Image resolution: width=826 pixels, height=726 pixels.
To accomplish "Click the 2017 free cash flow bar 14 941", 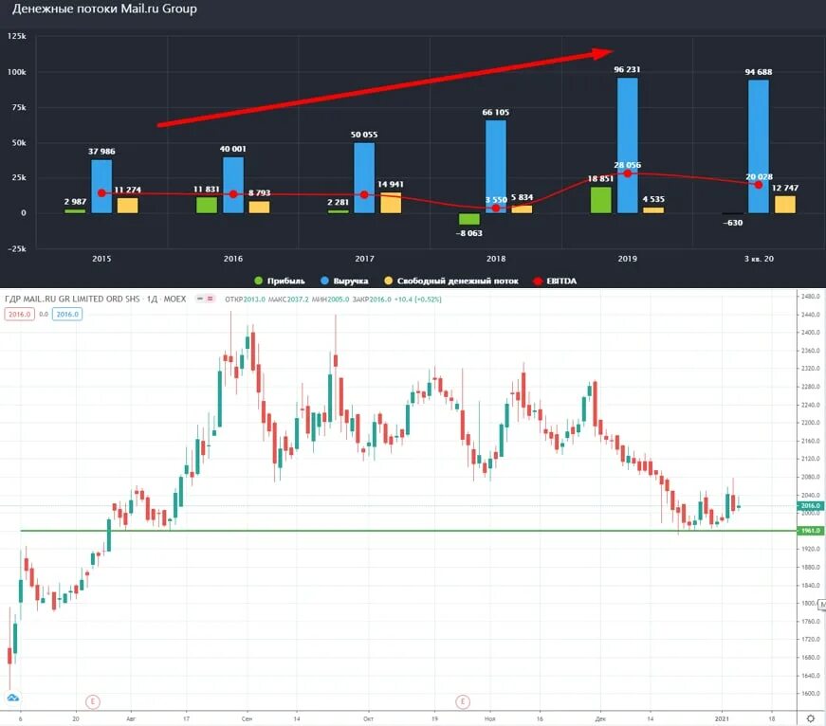I will tap(391, 203).
